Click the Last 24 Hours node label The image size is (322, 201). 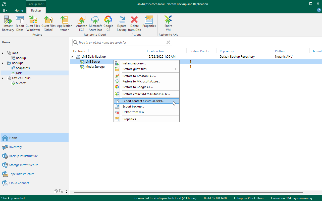pyautogui.click(x=21, y=78)
